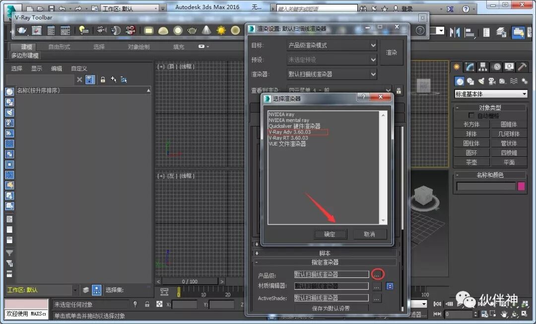Toggle the lock beside 查看到渲染 dropdown
The image size is (536, 324).
pyautogui.click(x=399, y=91)
